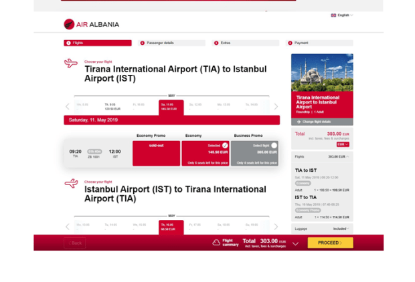Toggle the selected Economy 145.50 EUR fare

pos(205,153)
